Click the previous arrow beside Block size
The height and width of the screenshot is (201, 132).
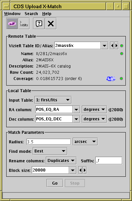click(80, 170)
